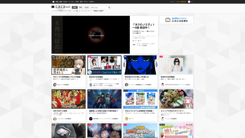Click uploader avatar under 研ぎ澄まされた card

(126, 85)
